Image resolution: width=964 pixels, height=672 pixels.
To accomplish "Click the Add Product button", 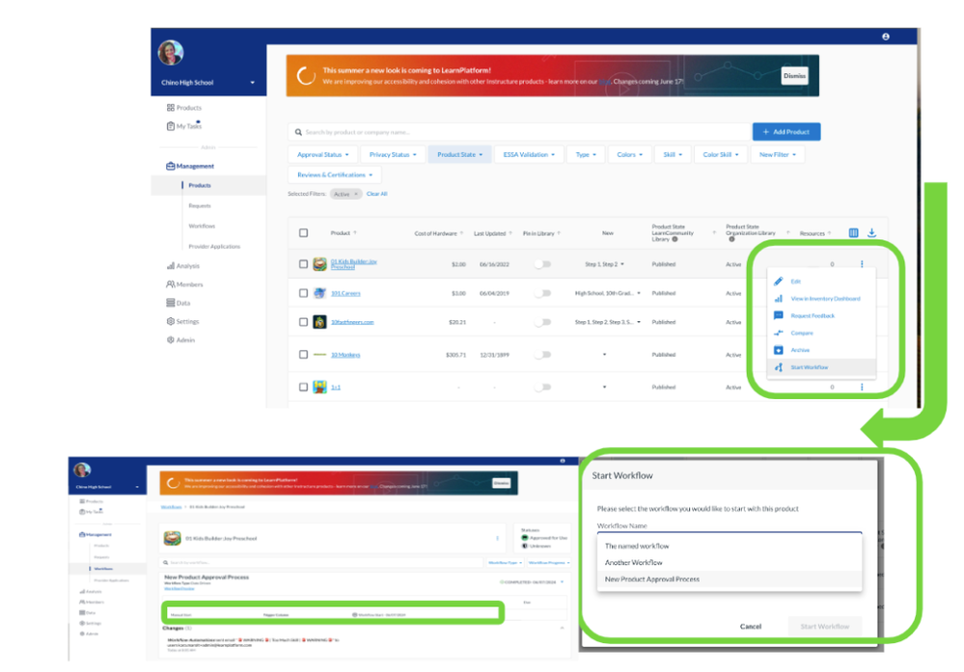I will [x=785, y=132].
